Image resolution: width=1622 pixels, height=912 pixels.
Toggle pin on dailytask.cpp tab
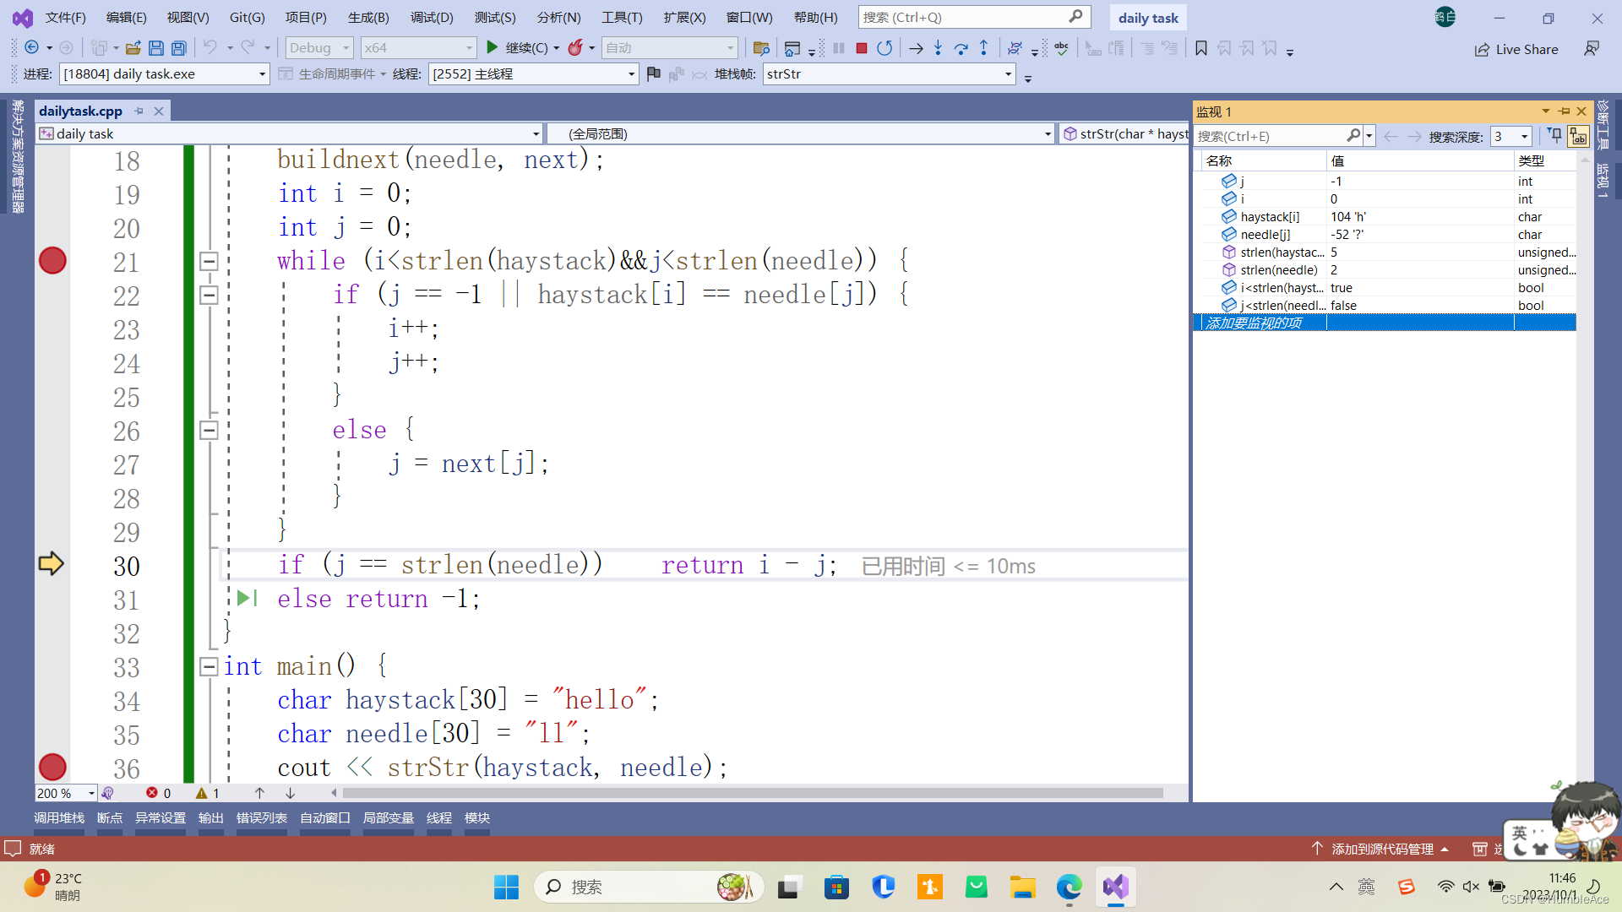tap(139, 111)
